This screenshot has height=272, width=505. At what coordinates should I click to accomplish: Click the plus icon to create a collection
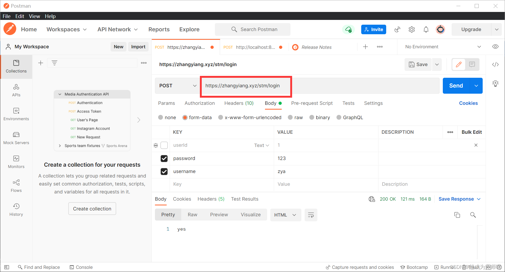(41, 63)
